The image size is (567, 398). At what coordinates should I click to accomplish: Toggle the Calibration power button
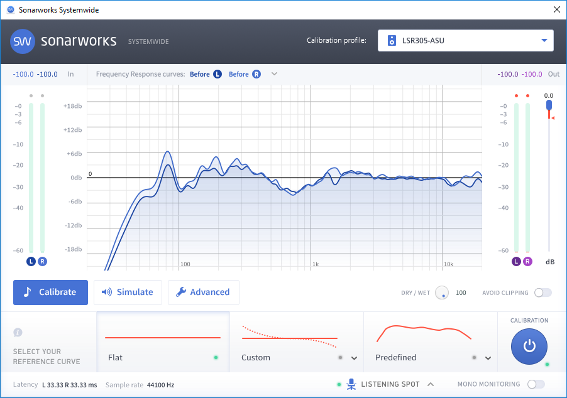(x=529, y=346)
